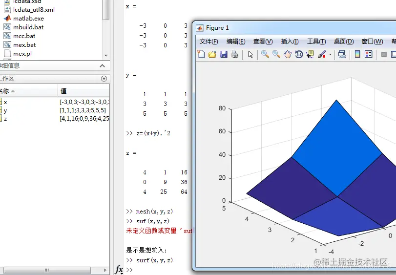Click the mex.bat file icon
396x275 pixels.
click(7, 45)
